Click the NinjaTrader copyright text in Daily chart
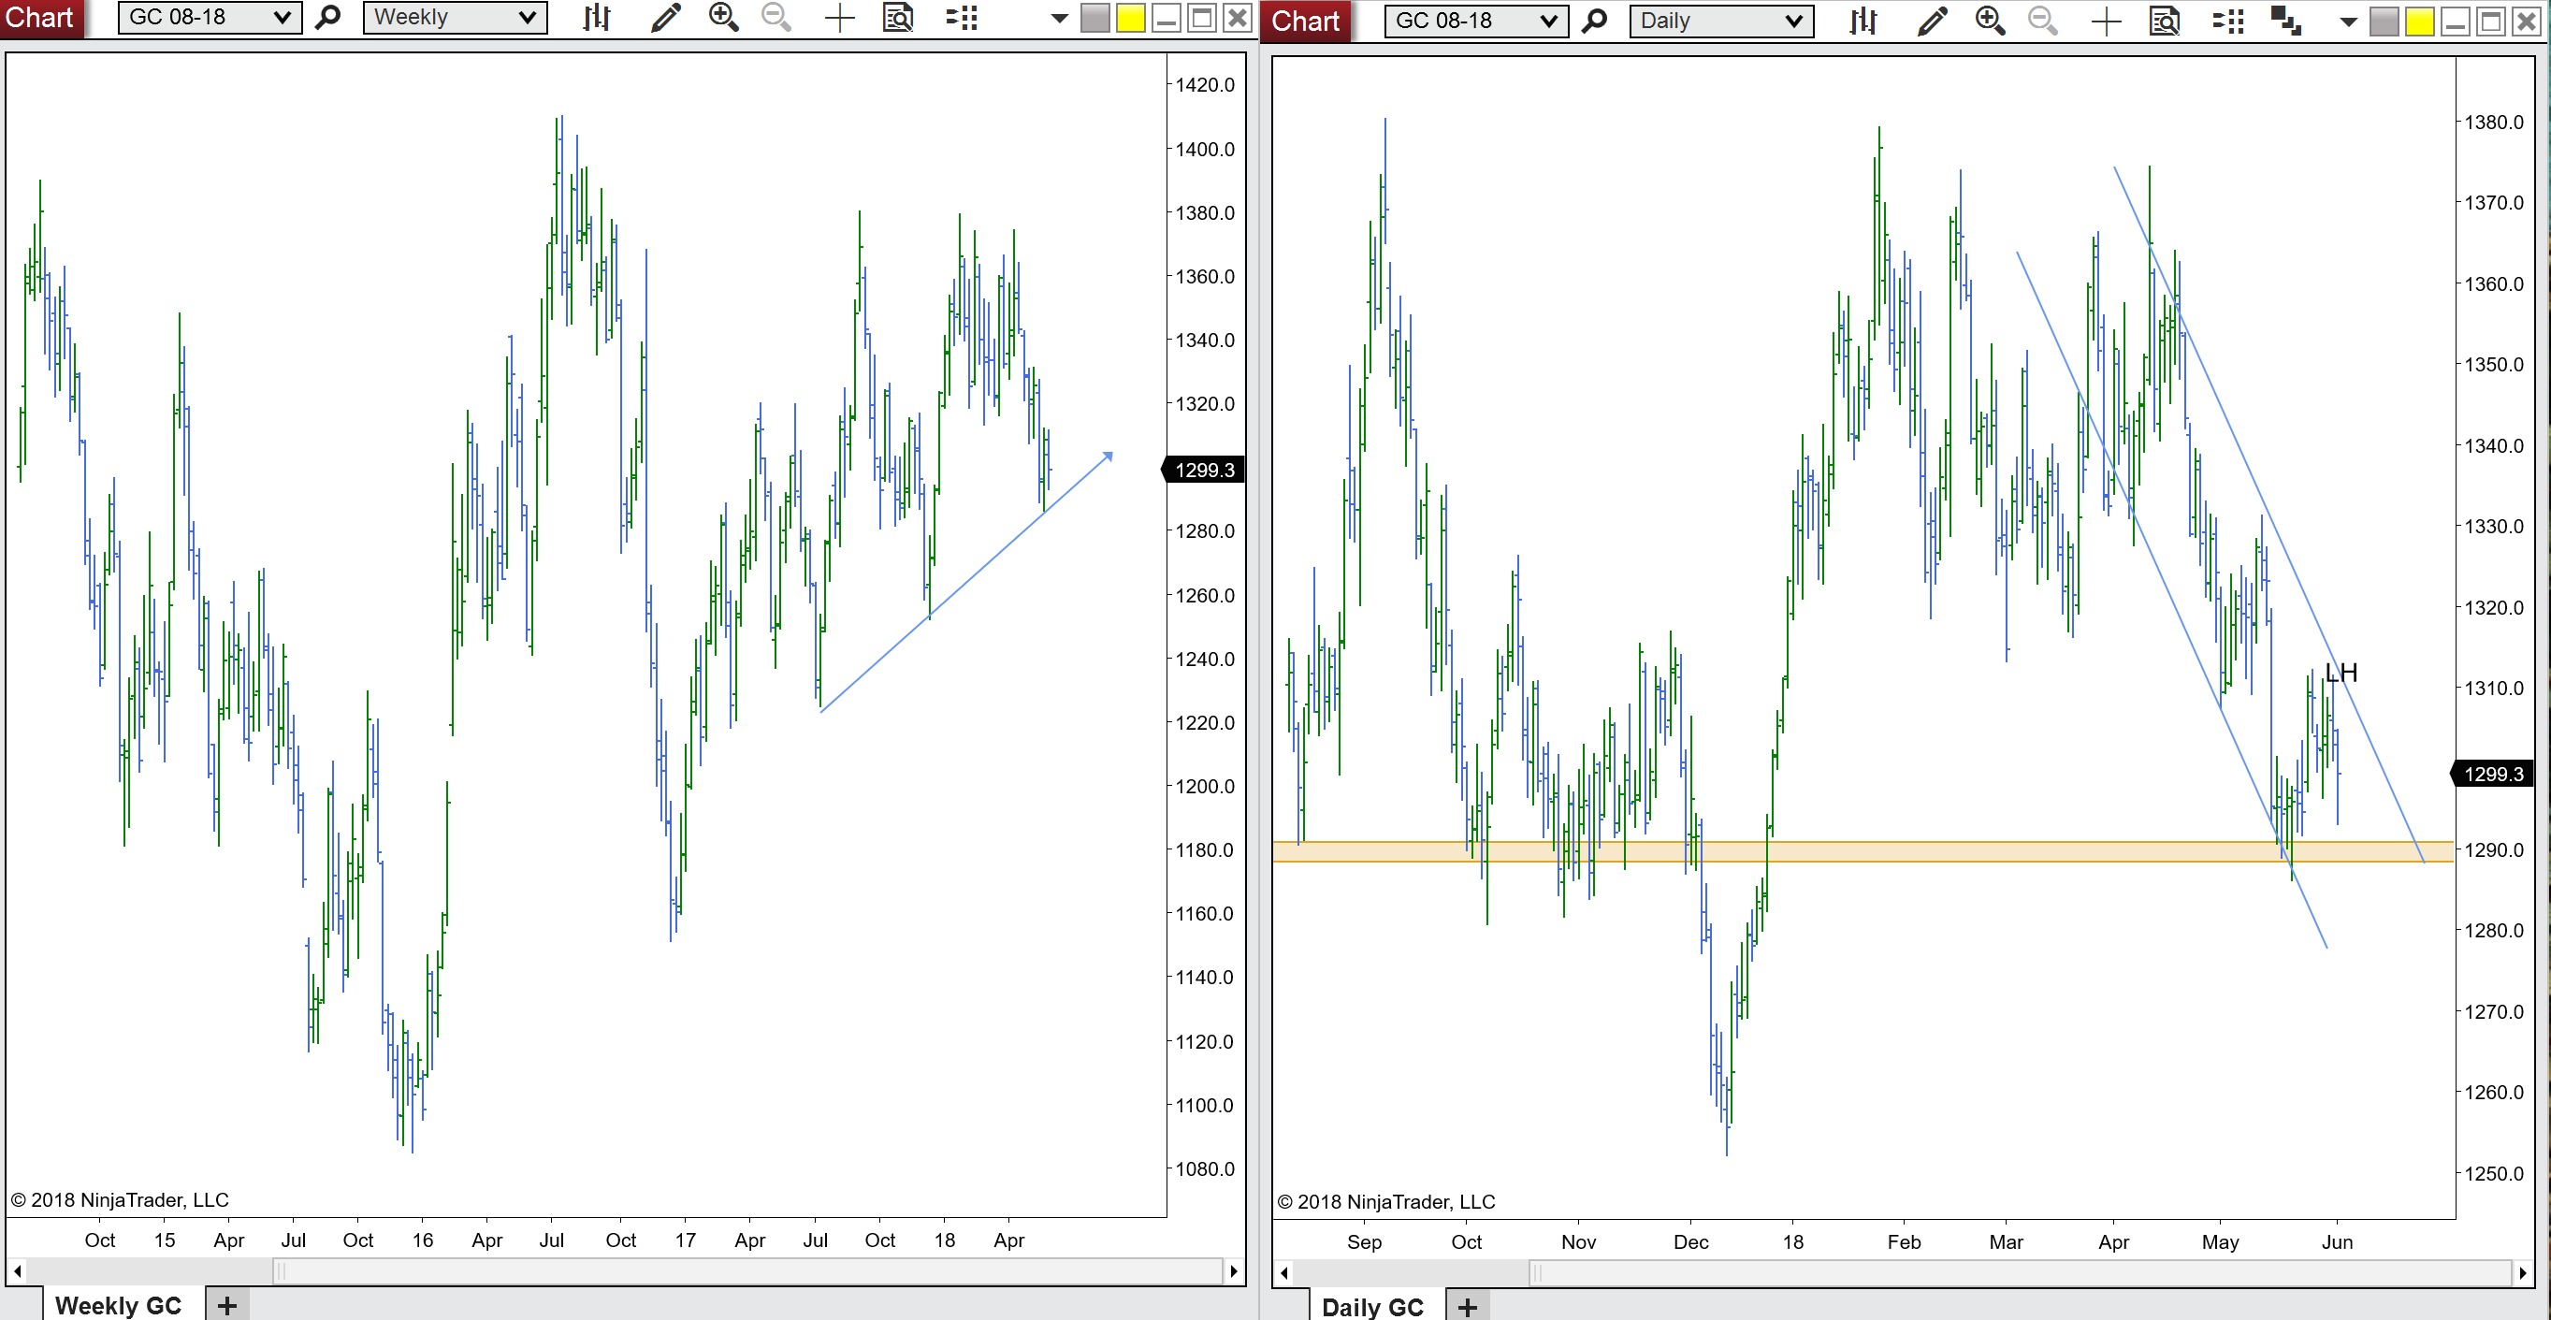 tap(1386, 1202)
